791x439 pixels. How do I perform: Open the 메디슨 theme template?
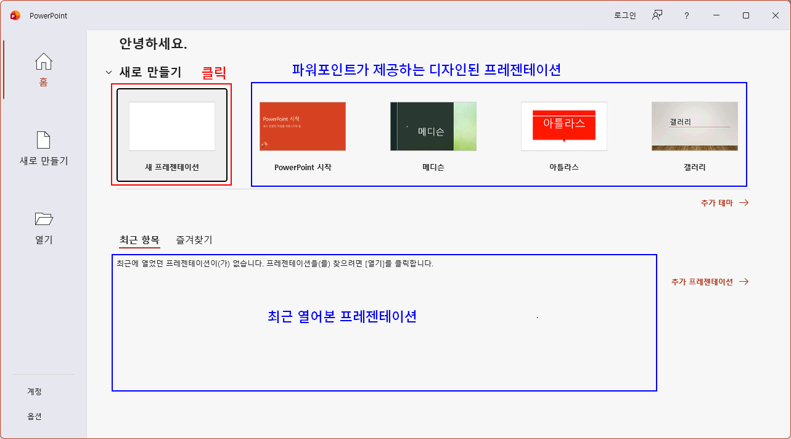click(433, 126)
